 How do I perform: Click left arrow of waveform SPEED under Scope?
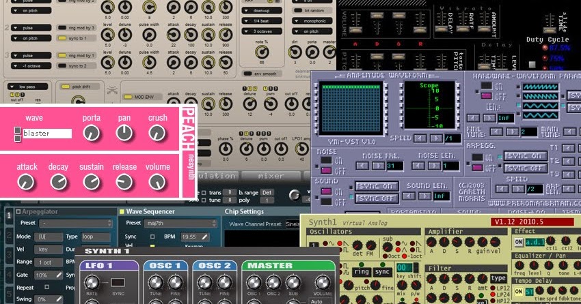pos(420,138)
